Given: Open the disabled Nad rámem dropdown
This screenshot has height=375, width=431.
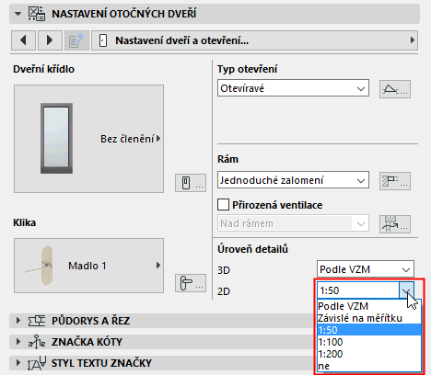Looking at the screenshot, I should click(x=293, y=223).
